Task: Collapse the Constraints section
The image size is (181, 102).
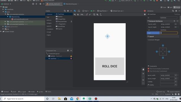Action: pos(148,66)
